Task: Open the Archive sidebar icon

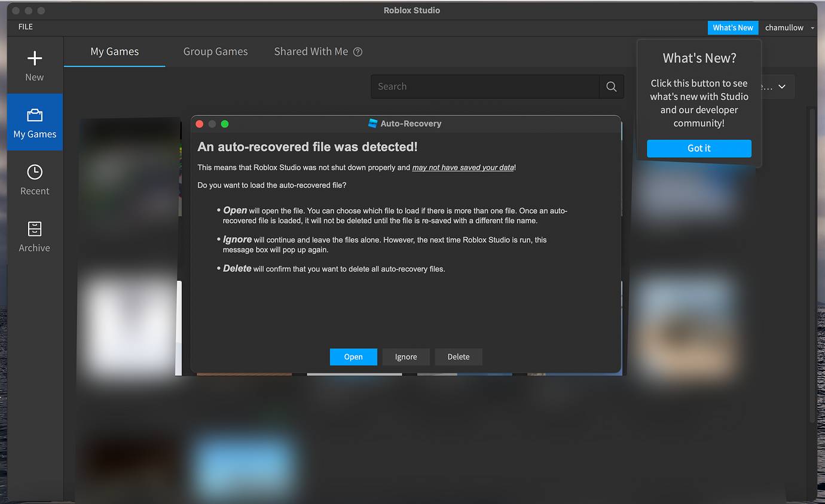Action: [35, 229]
